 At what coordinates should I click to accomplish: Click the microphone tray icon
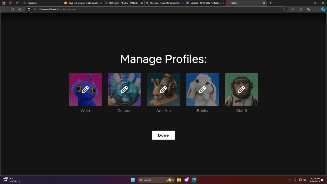coord(295,180)
